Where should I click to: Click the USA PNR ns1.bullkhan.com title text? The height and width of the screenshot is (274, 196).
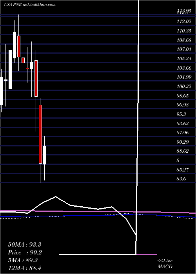(29, 4)
